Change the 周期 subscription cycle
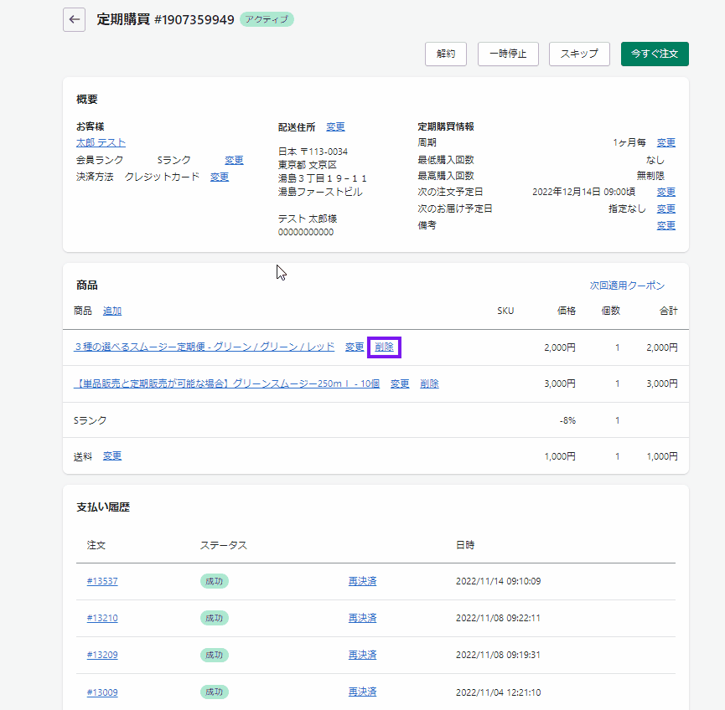Screen dimensions: 725x710 665,143
